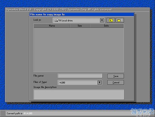Expand the Look in drive dropdown arrow
The image size is (155, 117).
102,20
